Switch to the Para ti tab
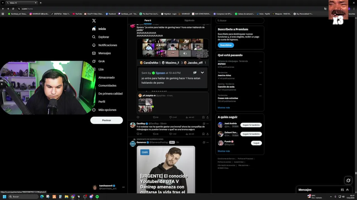 pyautogui.click(x=148, y=20)
